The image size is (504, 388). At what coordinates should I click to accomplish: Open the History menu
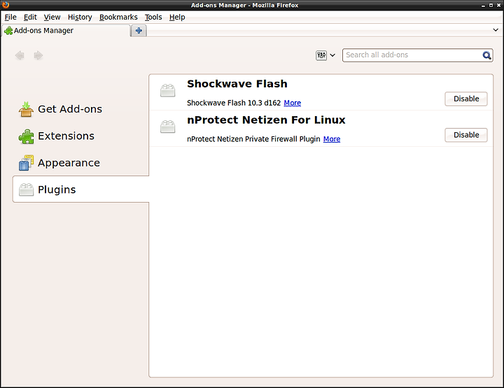(x=80, y=17)
